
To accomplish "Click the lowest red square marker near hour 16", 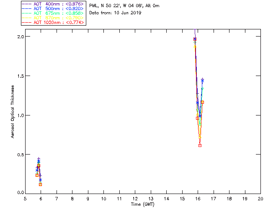I will click(200, 145).
